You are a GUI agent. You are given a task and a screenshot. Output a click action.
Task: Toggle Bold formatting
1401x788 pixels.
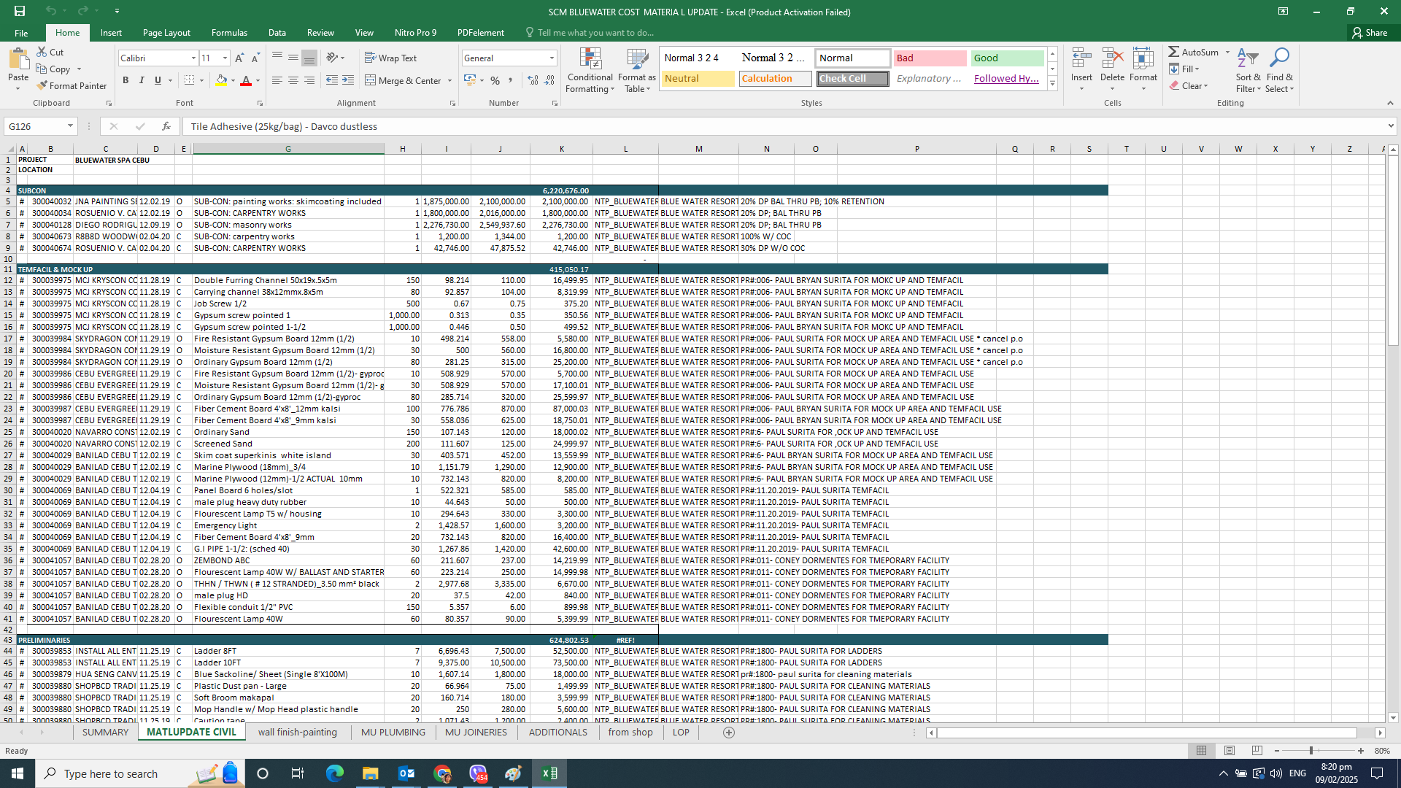pyautogui.click(x=126, y=80)
